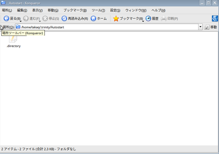Open the ツール(T) menu
219x154 pixels.
click(x=98, y=10)
